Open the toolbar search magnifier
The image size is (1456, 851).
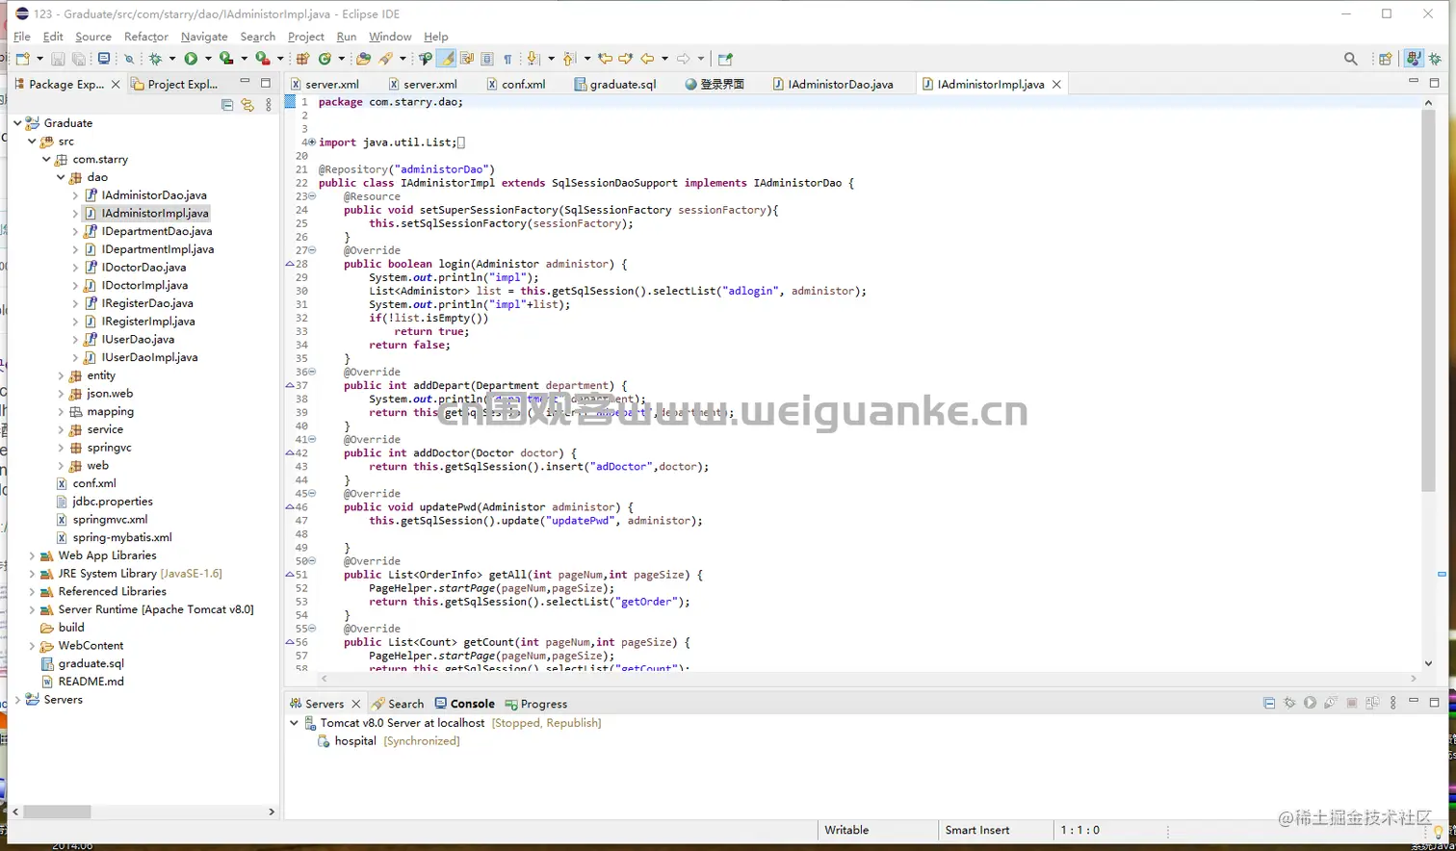pyautogui.click(x=1351, y=59)
